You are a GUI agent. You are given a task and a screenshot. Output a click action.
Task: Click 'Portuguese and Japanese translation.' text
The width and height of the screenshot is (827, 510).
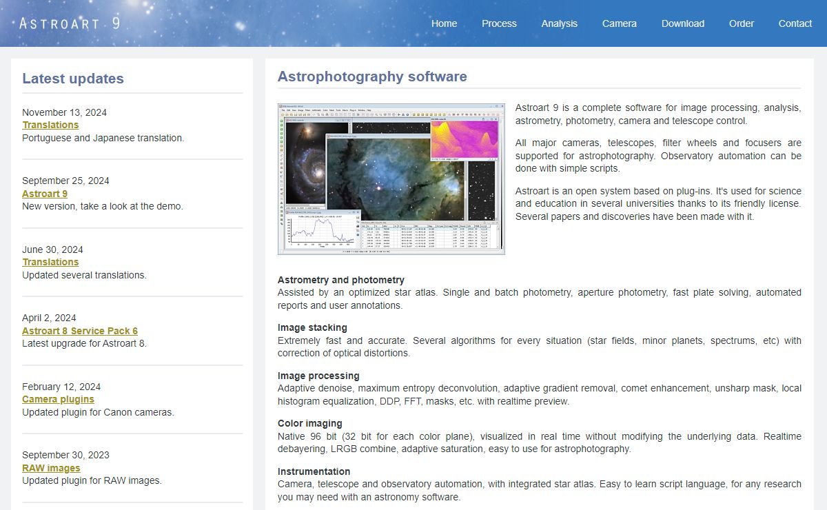(x=103, y=138)
